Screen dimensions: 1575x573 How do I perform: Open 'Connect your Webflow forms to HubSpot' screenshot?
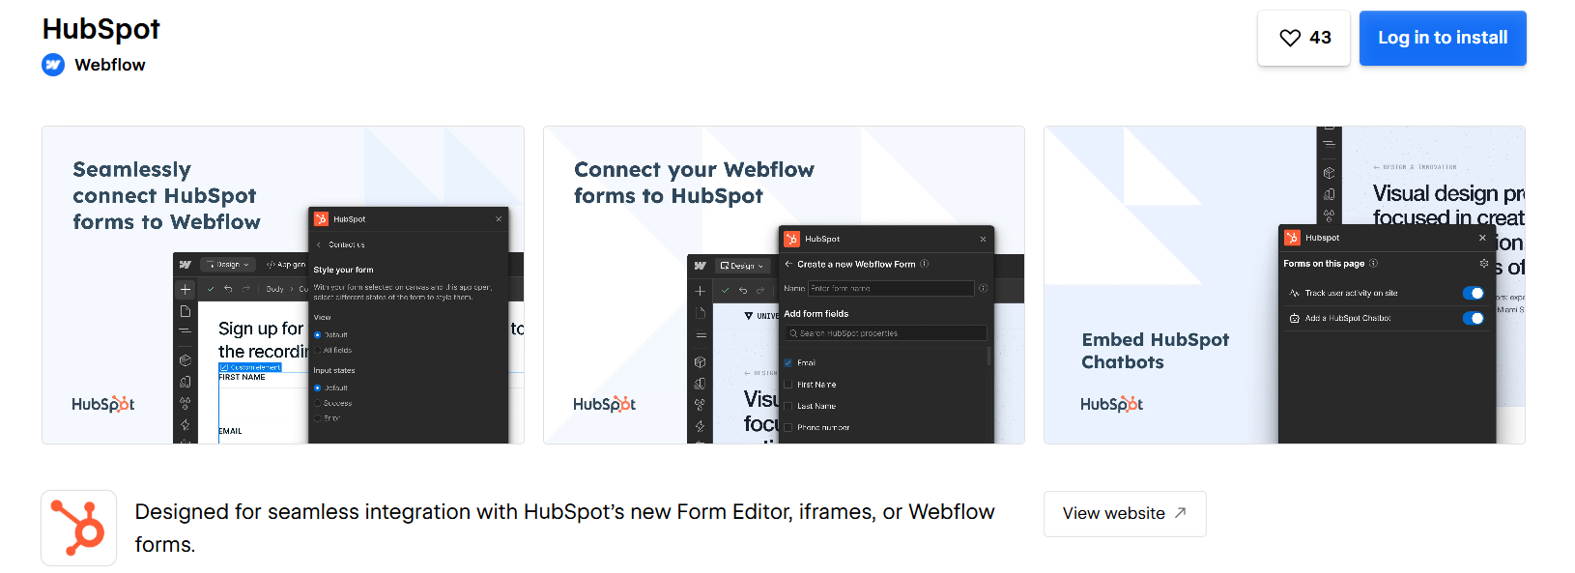[784, 285]
